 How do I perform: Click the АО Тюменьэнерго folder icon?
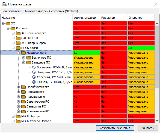click(18, 33)
